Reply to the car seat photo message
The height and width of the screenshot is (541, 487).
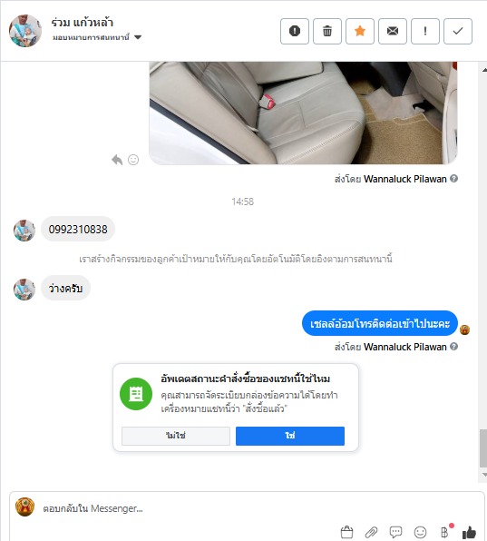click(117, 160)
